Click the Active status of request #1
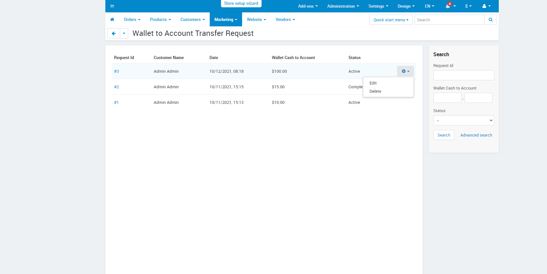The height and width of the screenshot is (274, 547). point(354,102)
